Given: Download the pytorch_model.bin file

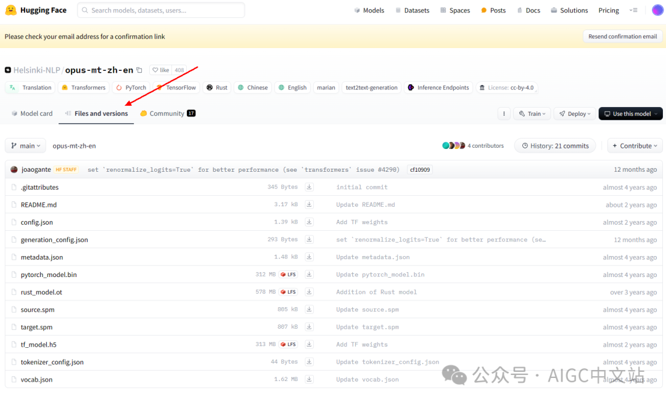Looking at the screenshot, I should point(309,275).
